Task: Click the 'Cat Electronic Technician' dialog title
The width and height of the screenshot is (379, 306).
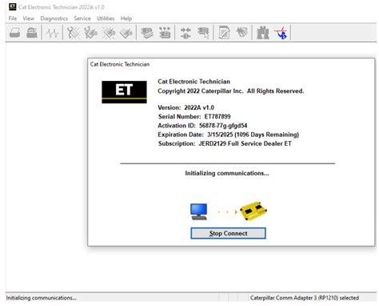Action: coord(120,64)
